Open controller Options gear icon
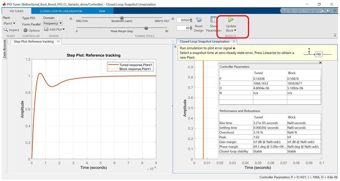Image resolution: width=340 pixels, height=181 pixels. (x=26, y=30)
